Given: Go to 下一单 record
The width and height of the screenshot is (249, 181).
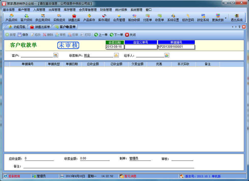Looking at the screenshot, I should (x=116, y=35).
